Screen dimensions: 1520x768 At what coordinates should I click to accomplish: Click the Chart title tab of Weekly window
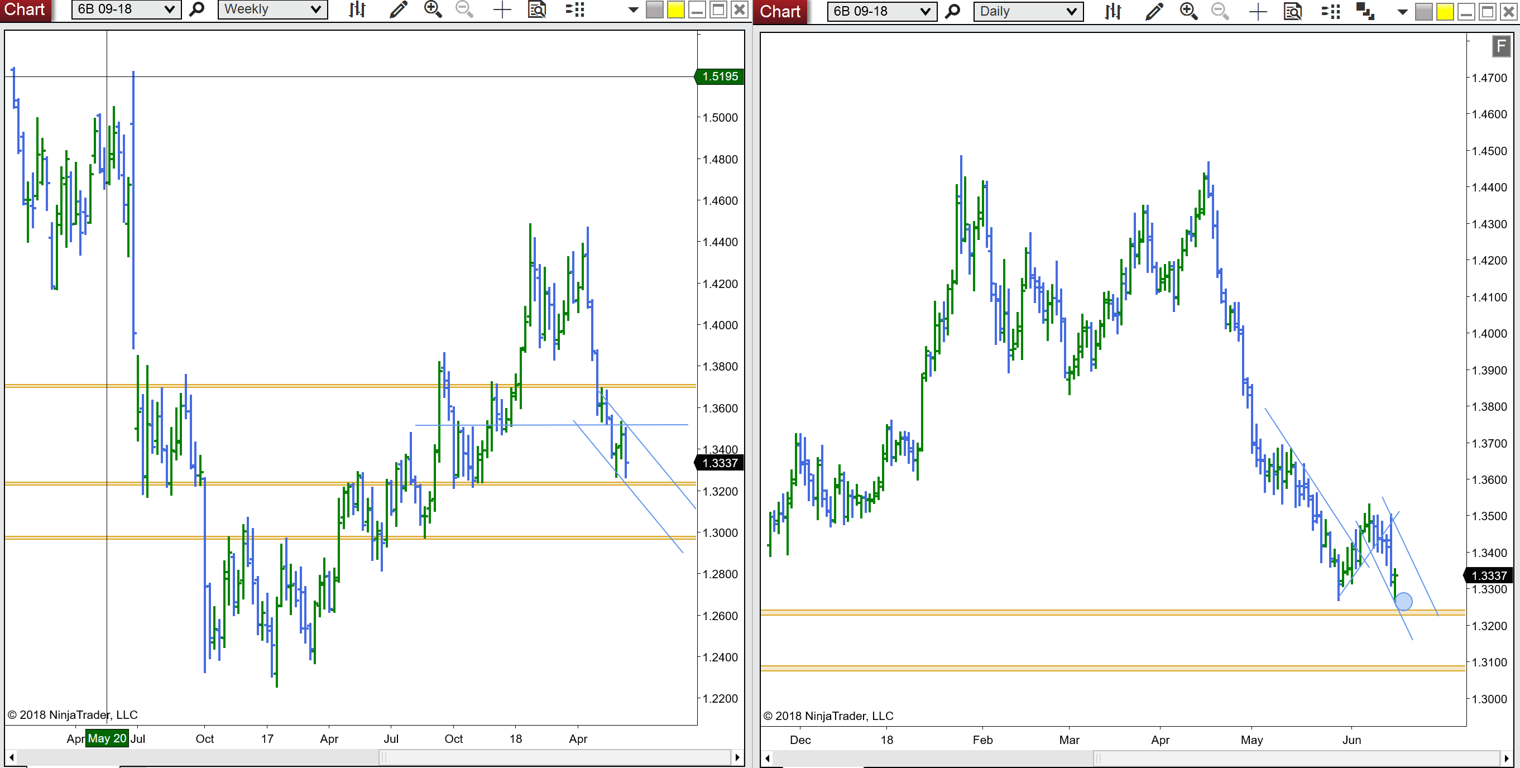[x=25, y=10]
